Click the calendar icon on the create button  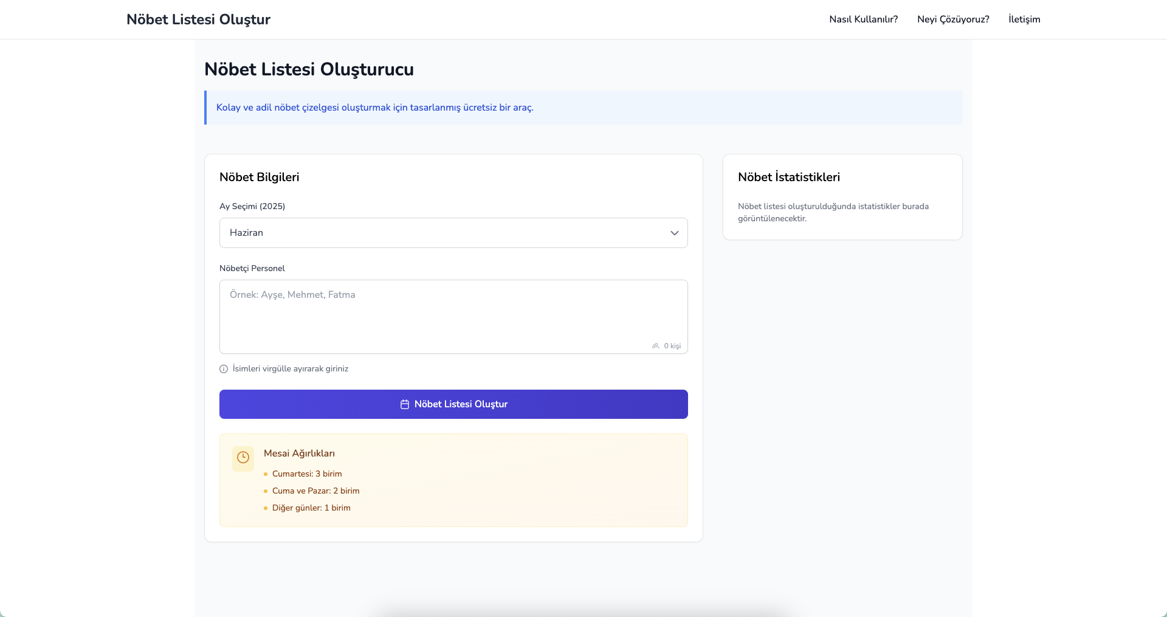coord(405,404)
